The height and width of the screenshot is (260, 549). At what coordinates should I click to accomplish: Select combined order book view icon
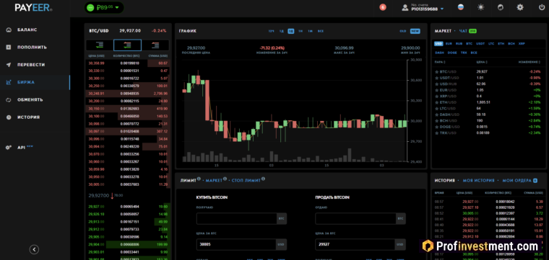tap(127, 45)
